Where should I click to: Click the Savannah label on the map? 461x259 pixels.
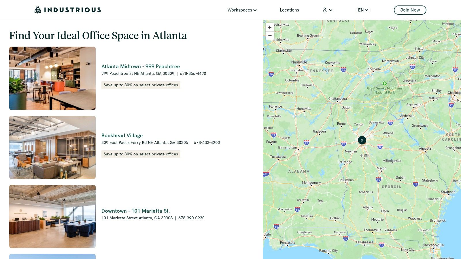(448, 192)
